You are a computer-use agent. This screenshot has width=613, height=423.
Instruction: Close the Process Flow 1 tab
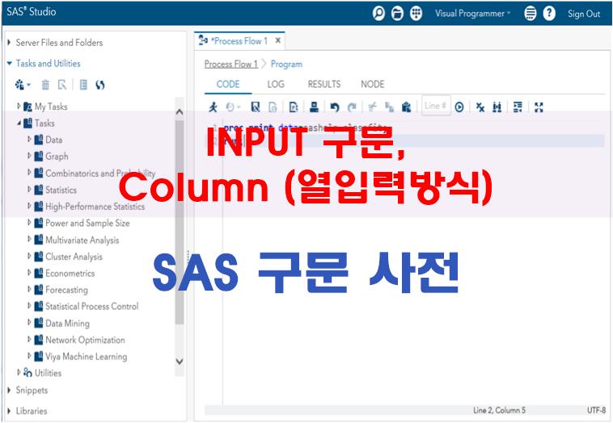(278, 40)
